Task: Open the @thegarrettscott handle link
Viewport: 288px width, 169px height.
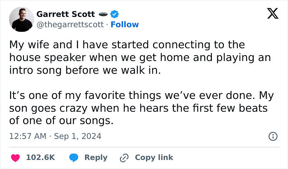Action: (x=70, y=24)
